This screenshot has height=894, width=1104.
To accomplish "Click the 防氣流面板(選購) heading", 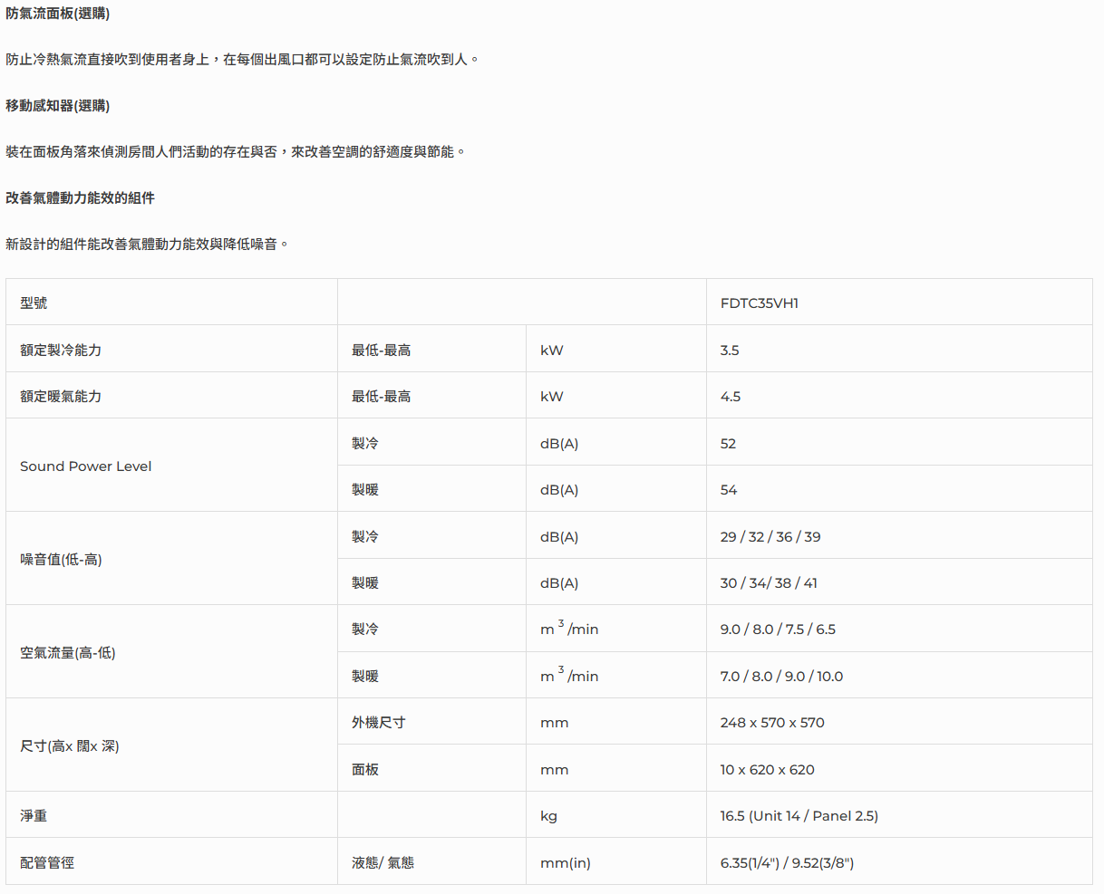I will tap(57, 14).
